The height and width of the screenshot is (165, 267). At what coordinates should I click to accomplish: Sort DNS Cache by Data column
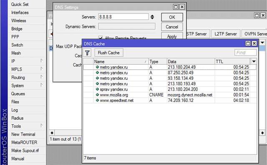(x=191, y=61)
